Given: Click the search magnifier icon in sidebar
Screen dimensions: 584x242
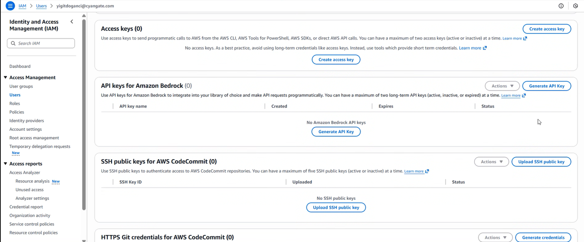Looking at the screenshot, I should [13, 43].
